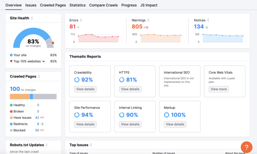
Task: Click the gray segment of crawled pages bar
Action: [45, 96]
